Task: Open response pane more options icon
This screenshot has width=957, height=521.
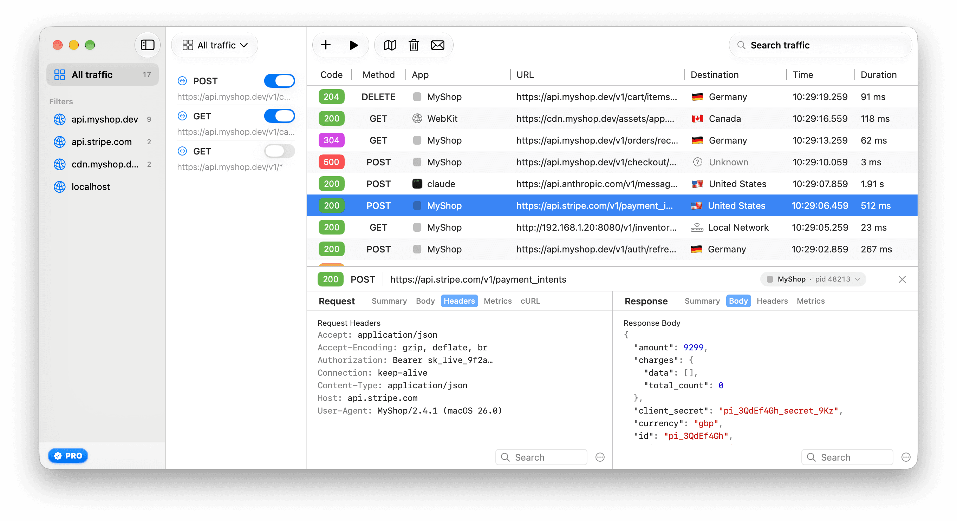Action: click(906, 457)
